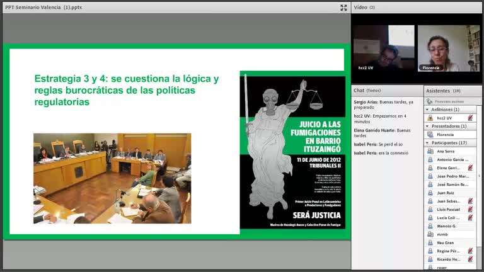Select Florencia in the presenters list
Screen dimensions: 484x272
pyautogui.click(x=451, y=135)
